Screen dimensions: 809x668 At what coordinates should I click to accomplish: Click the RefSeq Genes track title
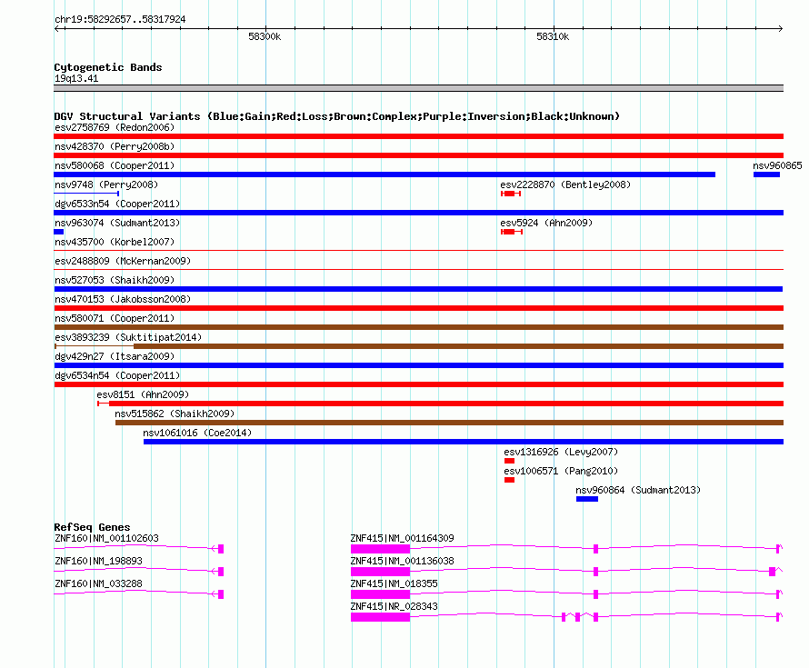tap(92, 527)
